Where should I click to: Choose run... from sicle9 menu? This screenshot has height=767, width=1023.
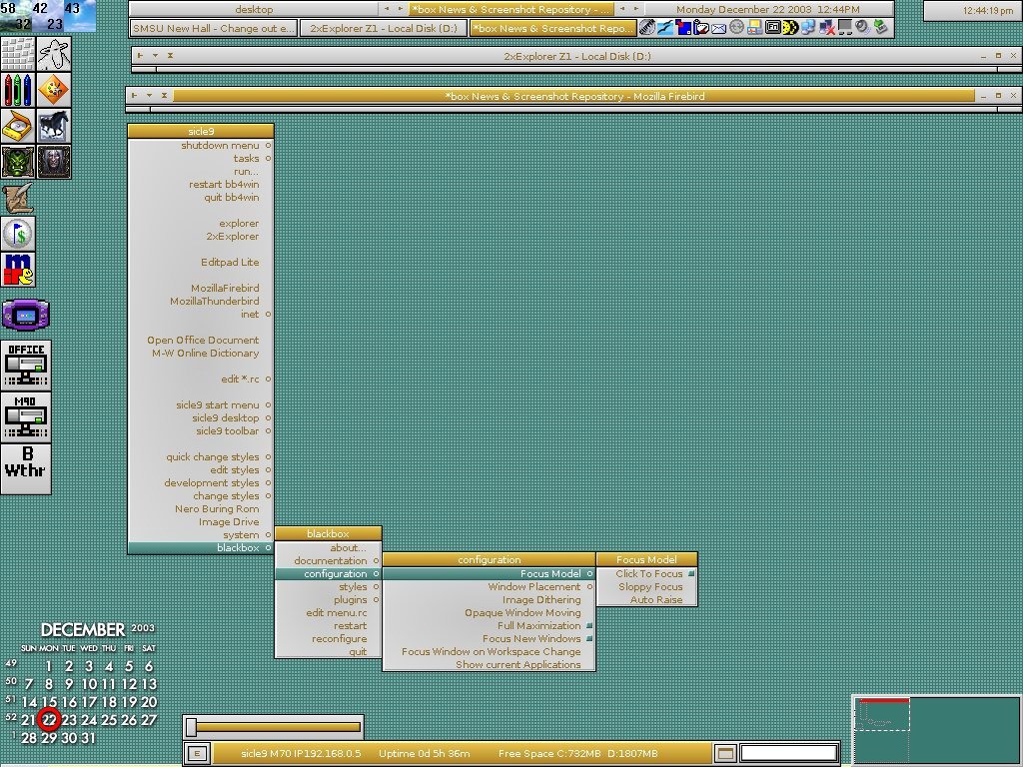[x=201, y=172]
